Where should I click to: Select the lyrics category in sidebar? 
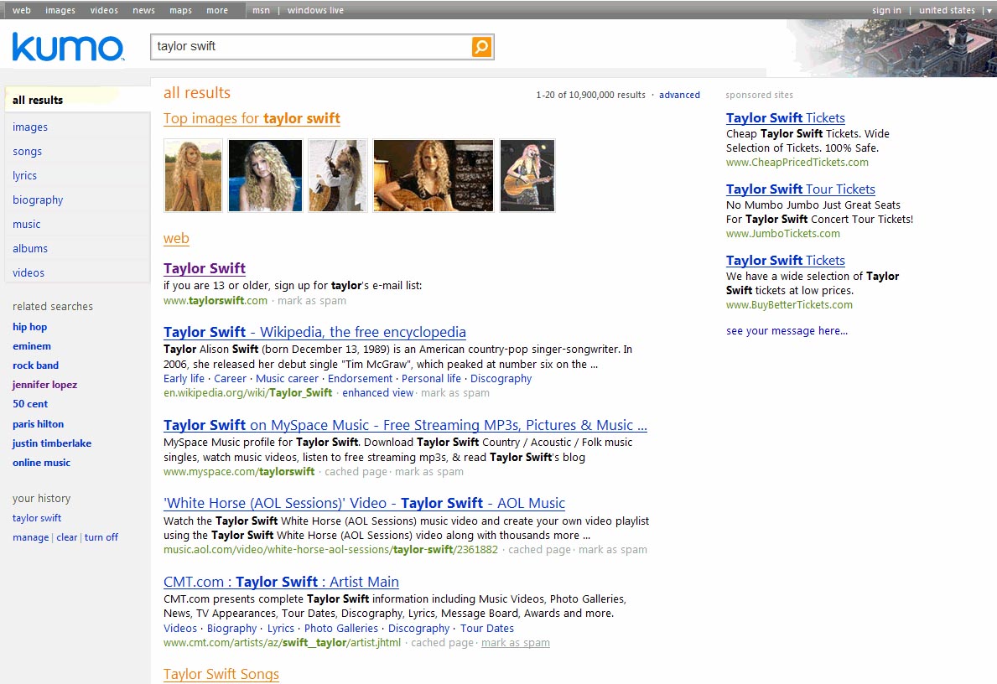point(25,176)
